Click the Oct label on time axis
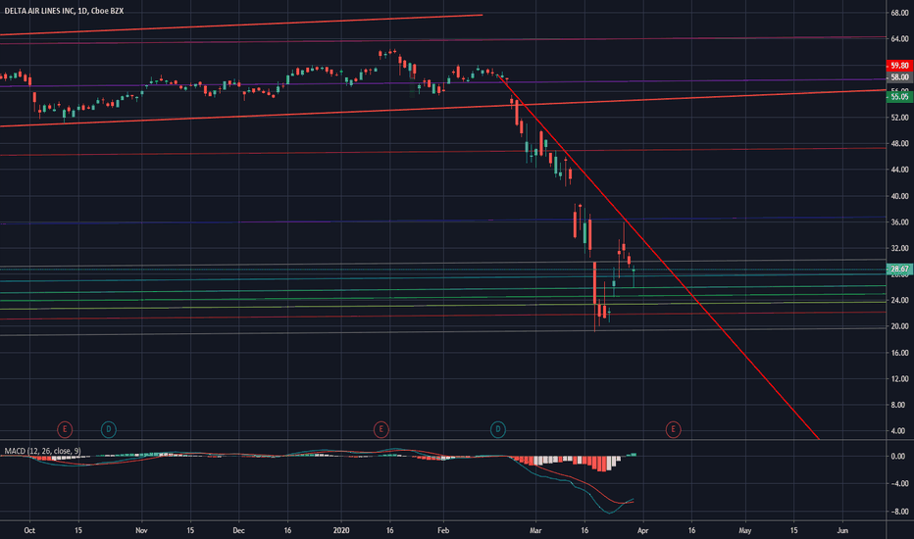Viewport: 914px width, 539px height. pyautogui.click(x=29, y=530)
